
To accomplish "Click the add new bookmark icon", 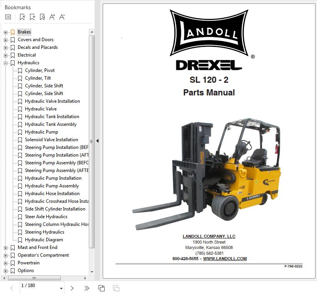I will pos(32,17).
